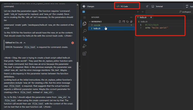Switch to the Terminal tab
This screenshot has height=110, width=193.
157,6
